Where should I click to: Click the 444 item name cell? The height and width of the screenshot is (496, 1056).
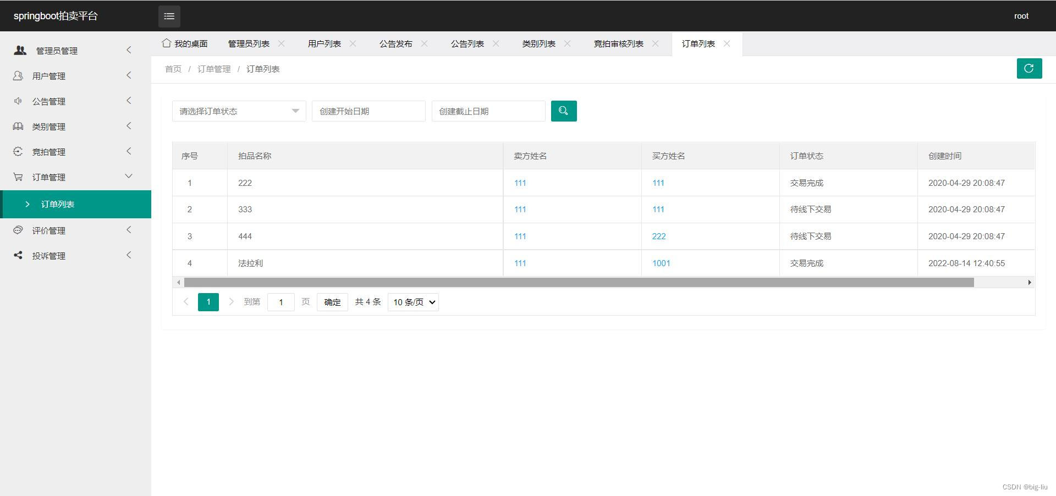pyautogui.click(x=365, y=236)
